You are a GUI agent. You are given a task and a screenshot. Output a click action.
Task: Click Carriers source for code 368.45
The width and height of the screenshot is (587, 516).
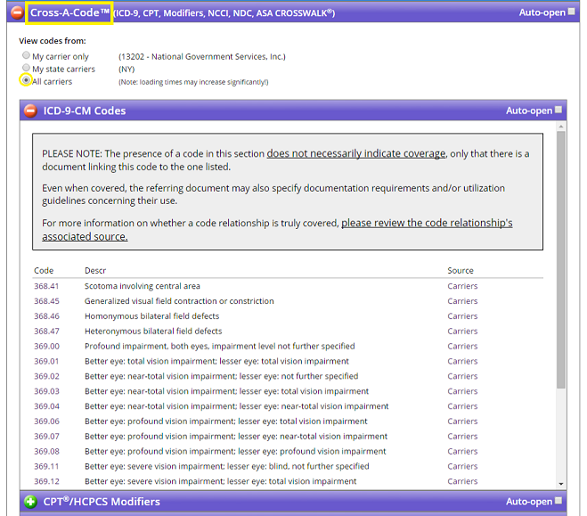click(x=462, y=301)
